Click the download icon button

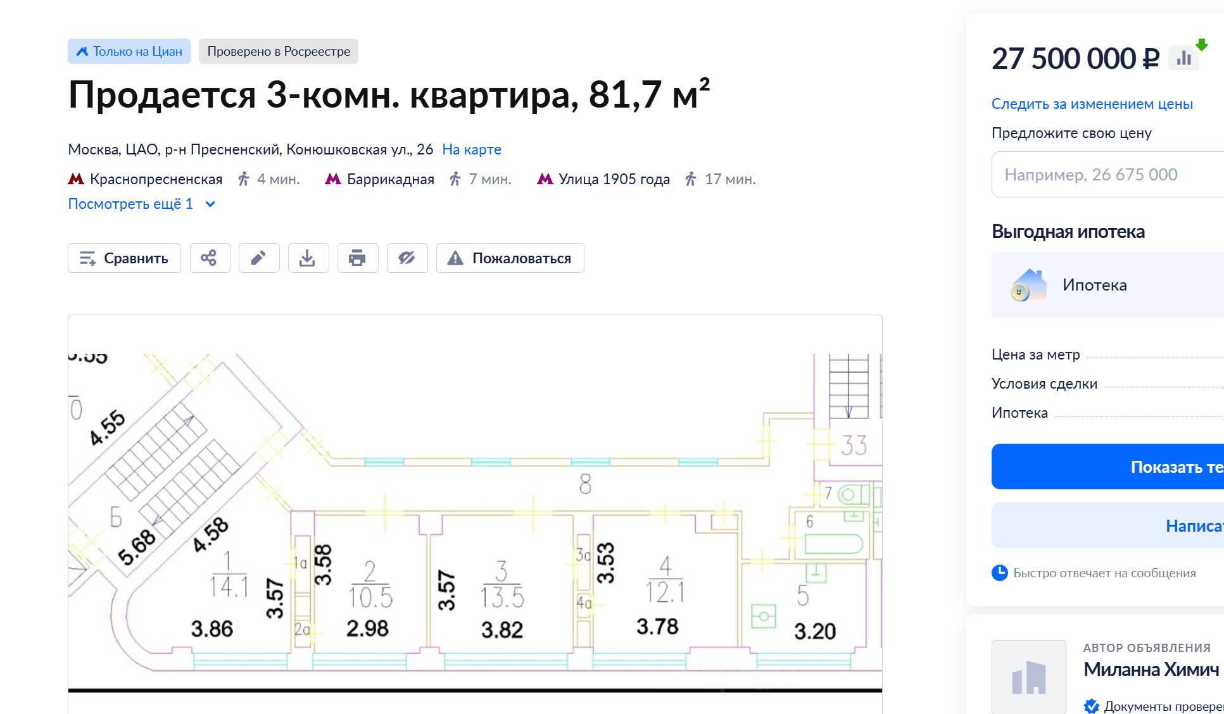(308, 258)
